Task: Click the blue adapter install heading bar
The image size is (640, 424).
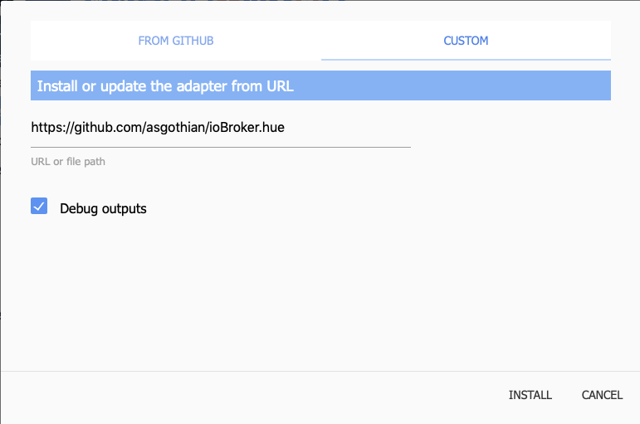Action: pos(320,85)
